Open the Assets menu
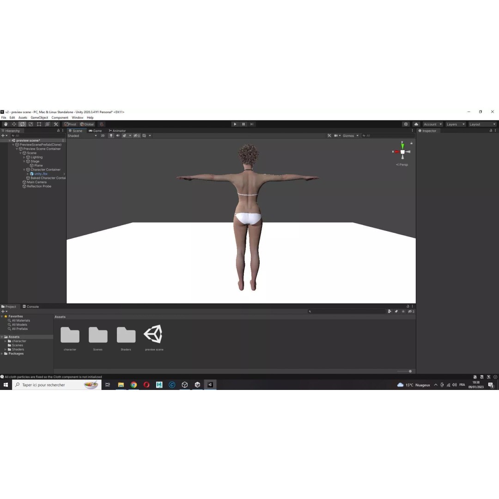499x499 pixels. [23, 117]
